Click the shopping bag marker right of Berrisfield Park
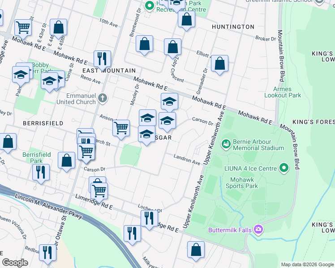Image resolution: width=335 pixels, height=268 pixels. click(66, 161)
